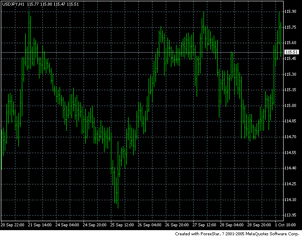Click the 115.90 price axis label
This screenshot has height=237, width=302.
[x=290, y=12]
